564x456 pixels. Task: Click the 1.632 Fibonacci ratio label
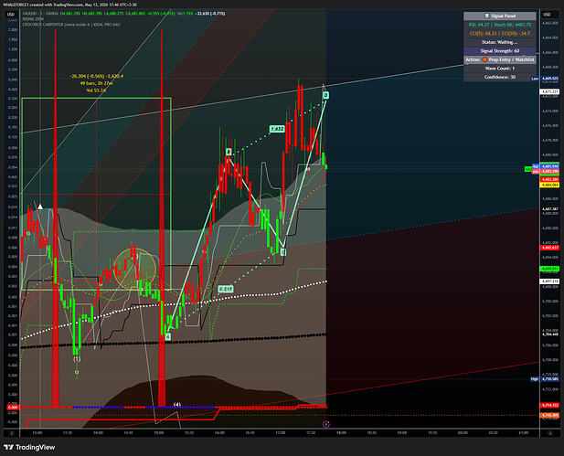(277, 129)
